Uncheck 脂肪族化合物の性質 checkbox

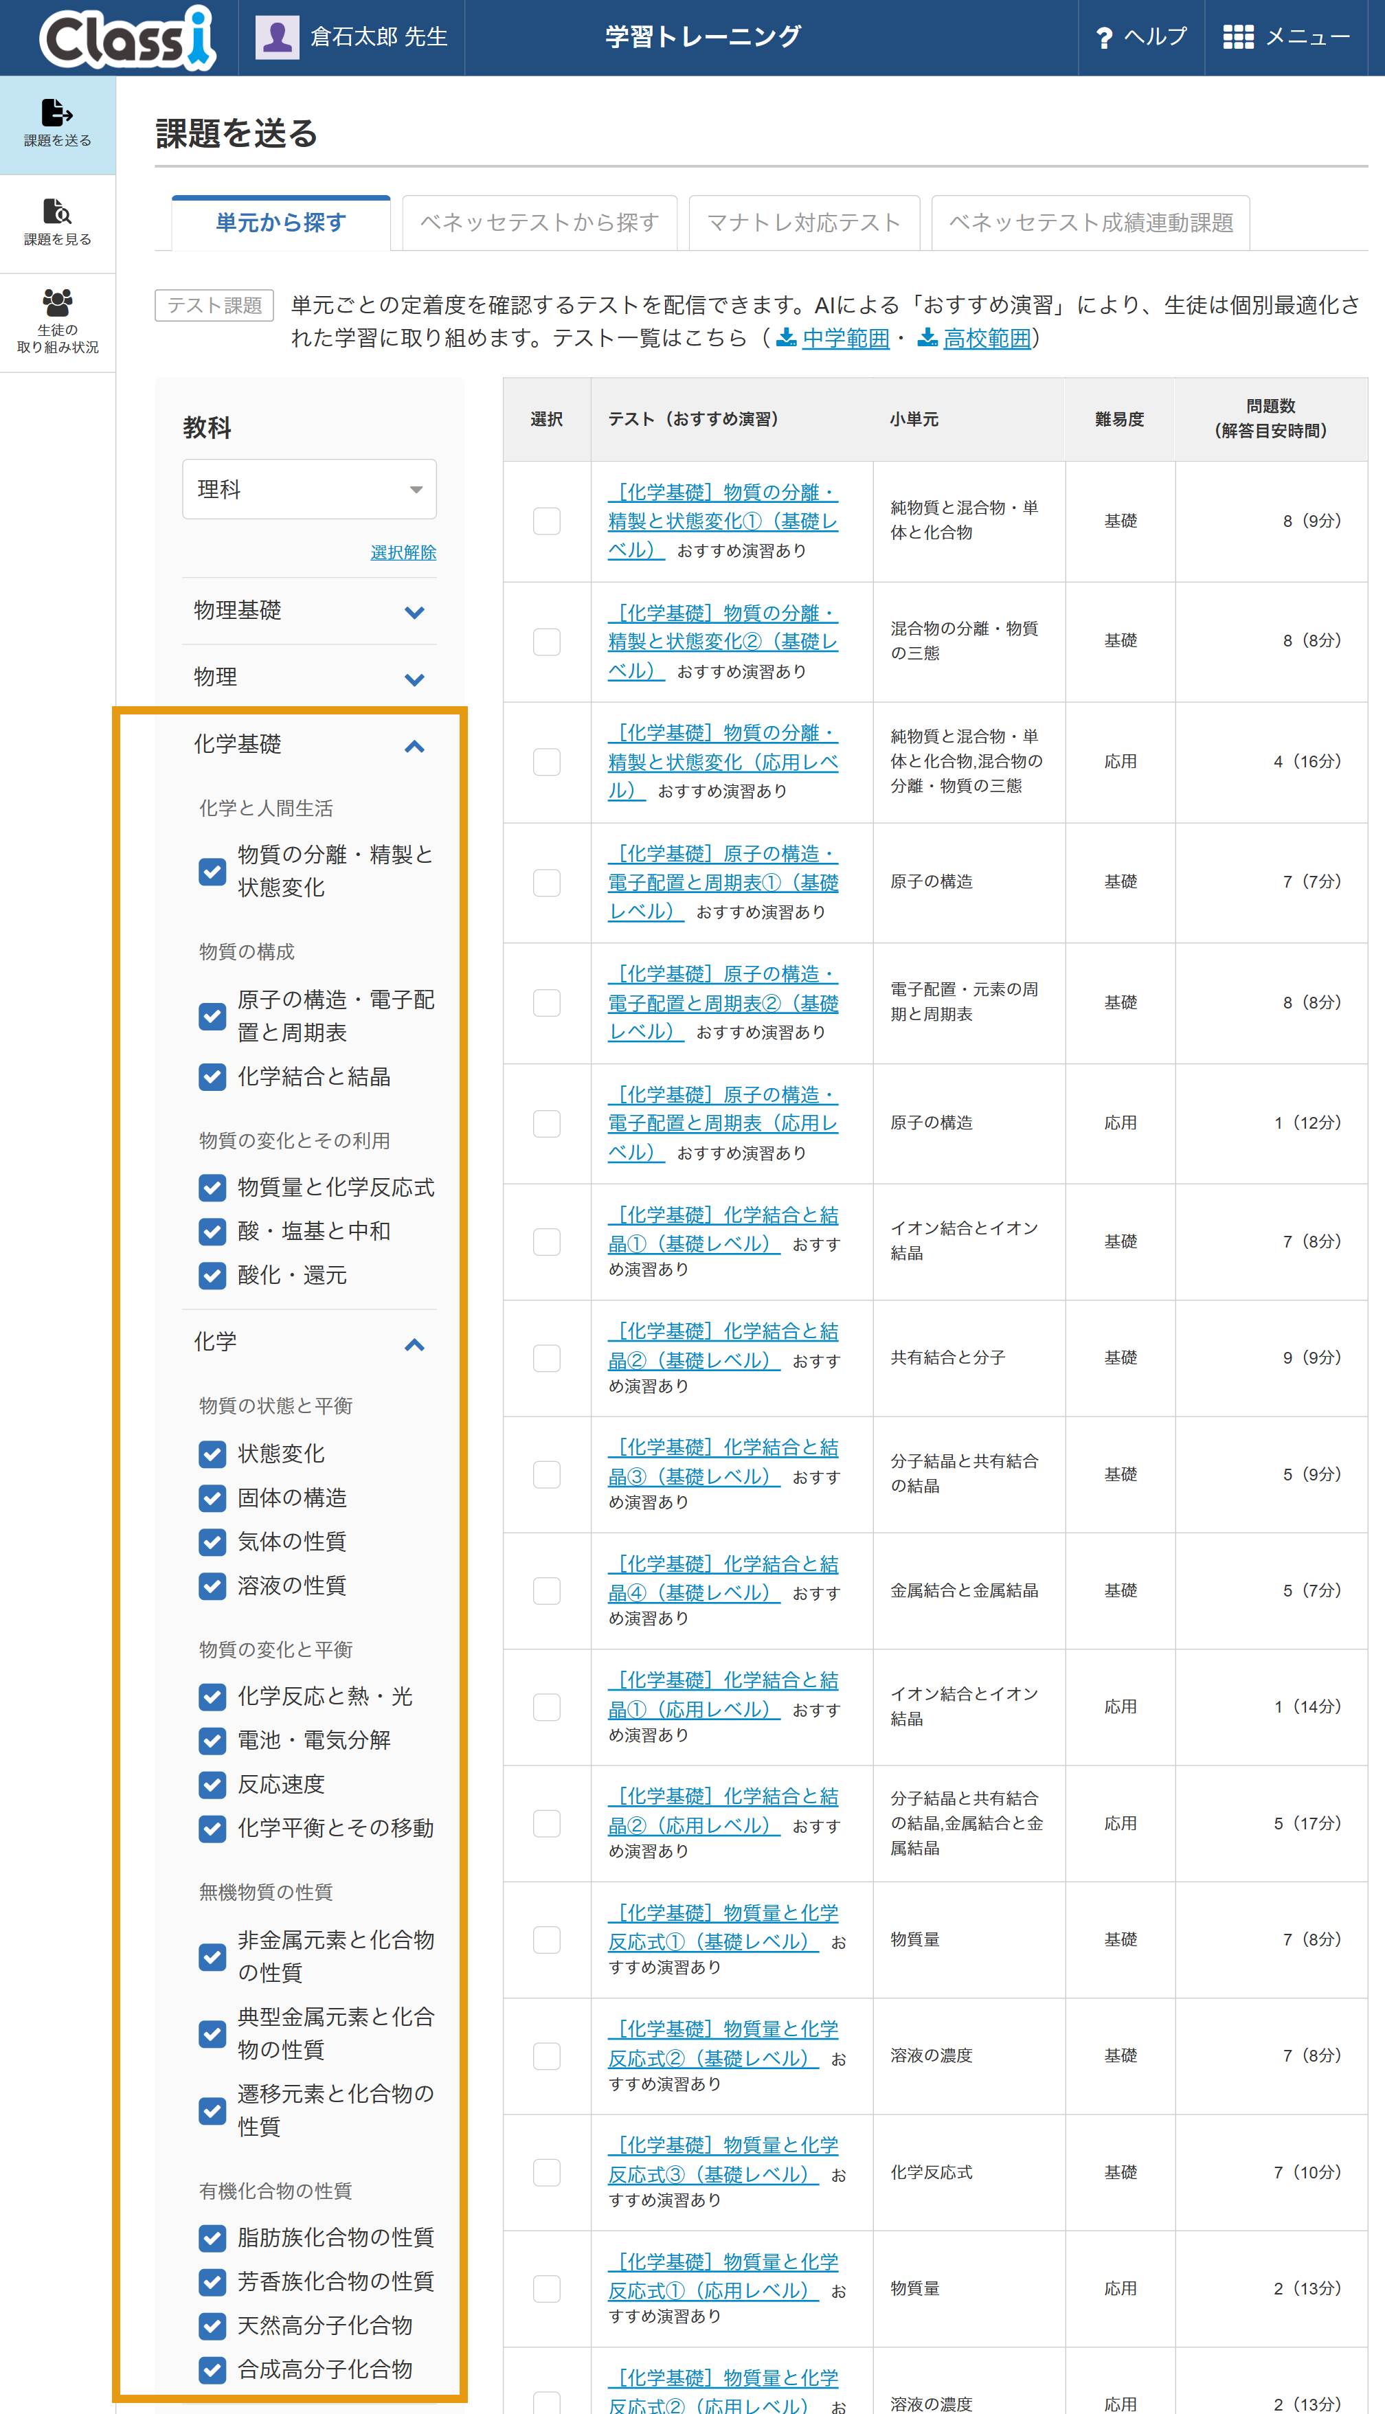pos(212,2238)
